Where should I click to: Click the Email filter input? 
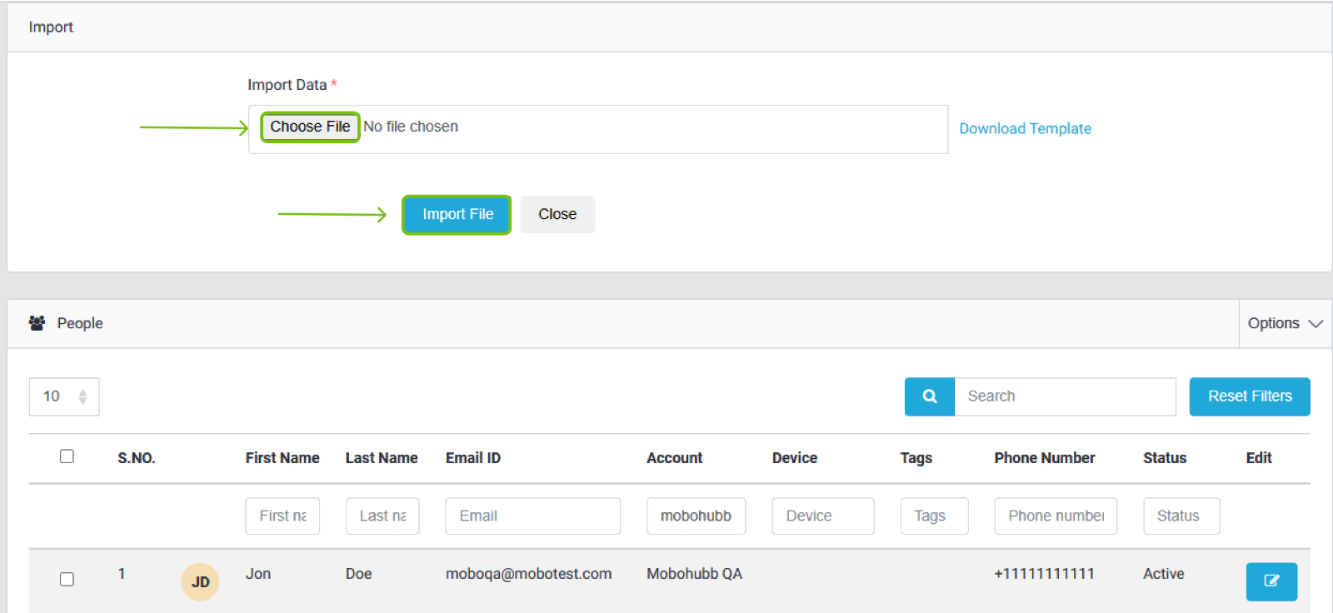(532, 516)
